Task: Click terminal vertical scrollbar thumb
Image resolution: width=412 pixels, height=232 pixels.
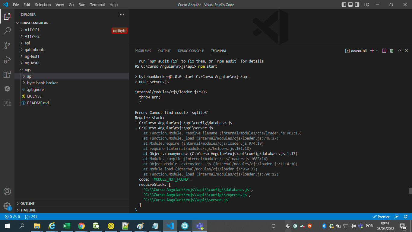Action: 410,191
